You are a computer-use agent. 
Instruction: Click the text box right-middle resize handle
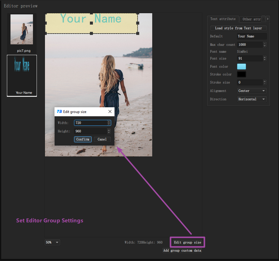click(138, 23)
